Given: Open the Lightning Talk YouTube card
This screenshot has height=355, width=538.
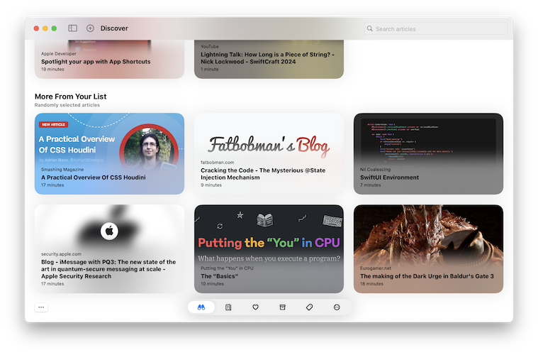Looking at the screenshot, I should (x=269, y=59).
